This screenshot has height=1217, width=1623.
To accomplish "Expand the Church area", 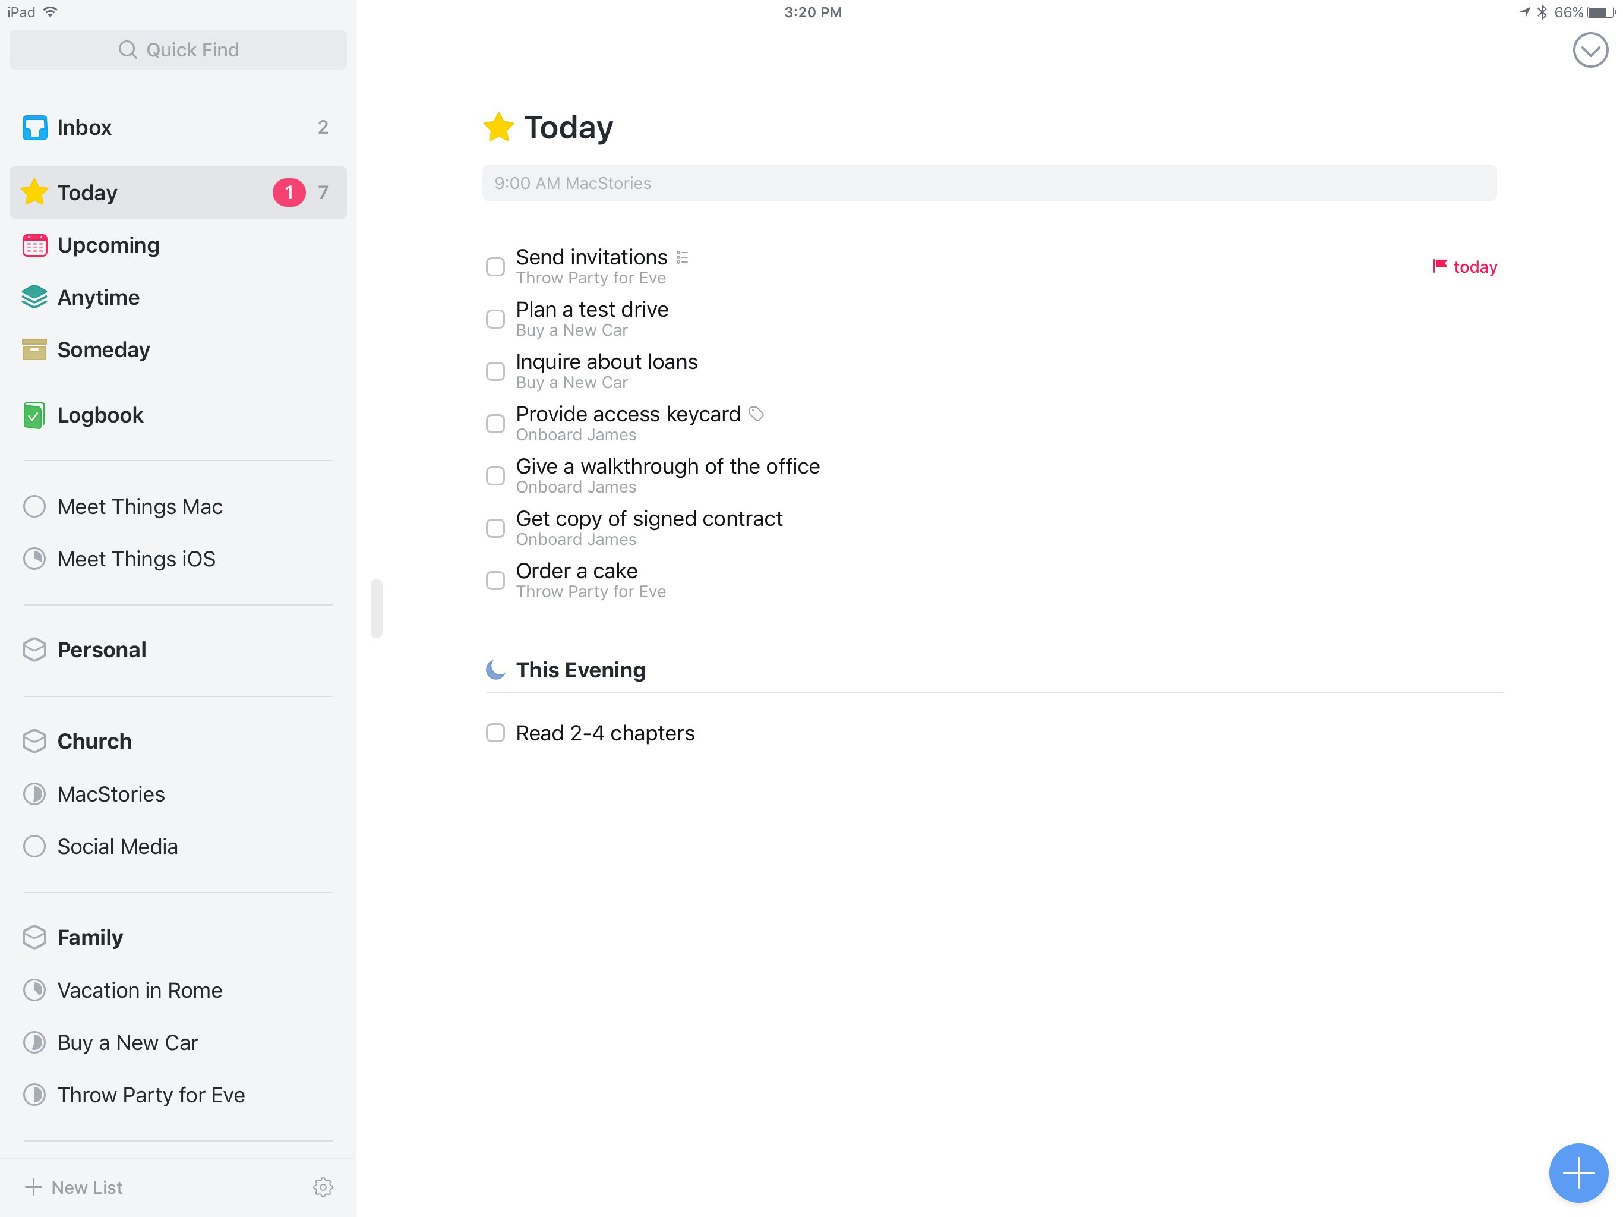I will pyautogui.click(x=94, y=742).
